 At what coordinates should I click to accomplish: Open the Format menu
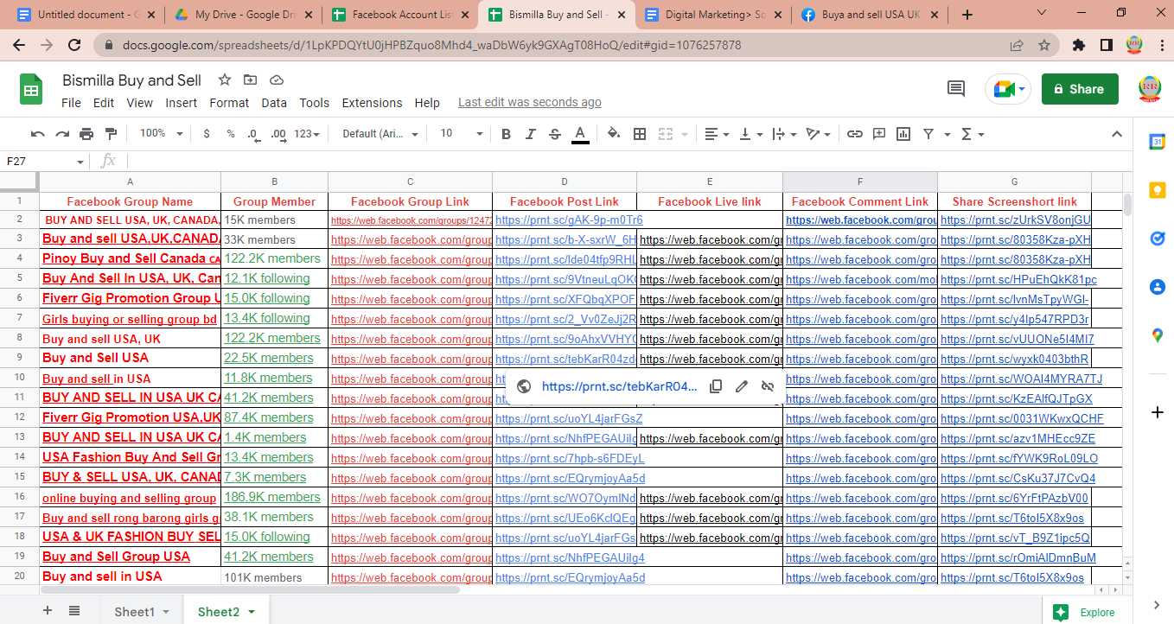(229, 102)
